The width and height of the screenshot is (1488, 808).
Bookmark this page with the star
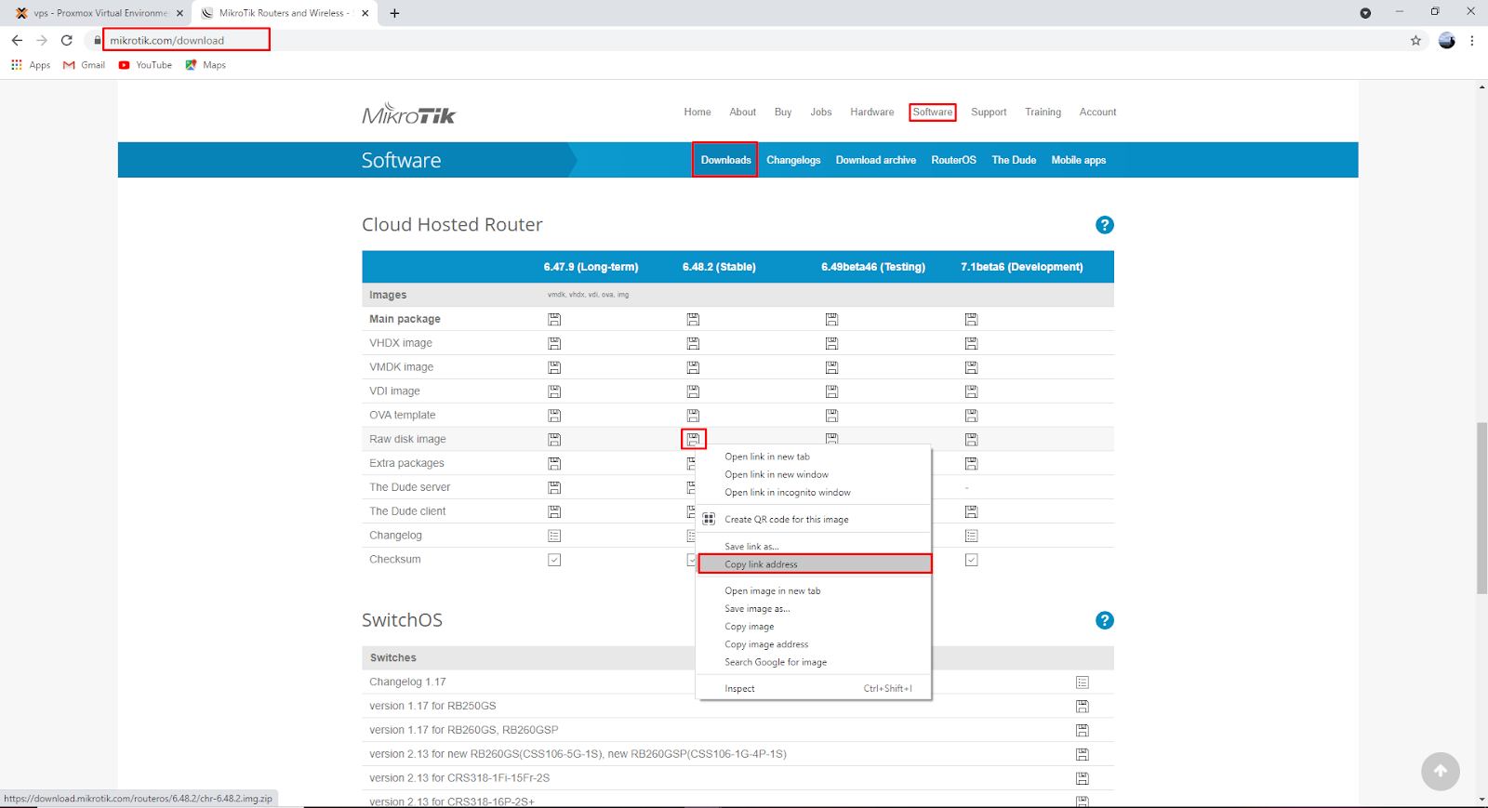1415,40
